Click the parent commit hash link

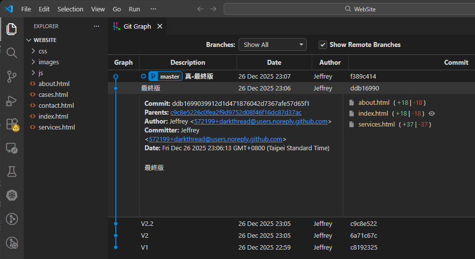(x=236, y=112)
